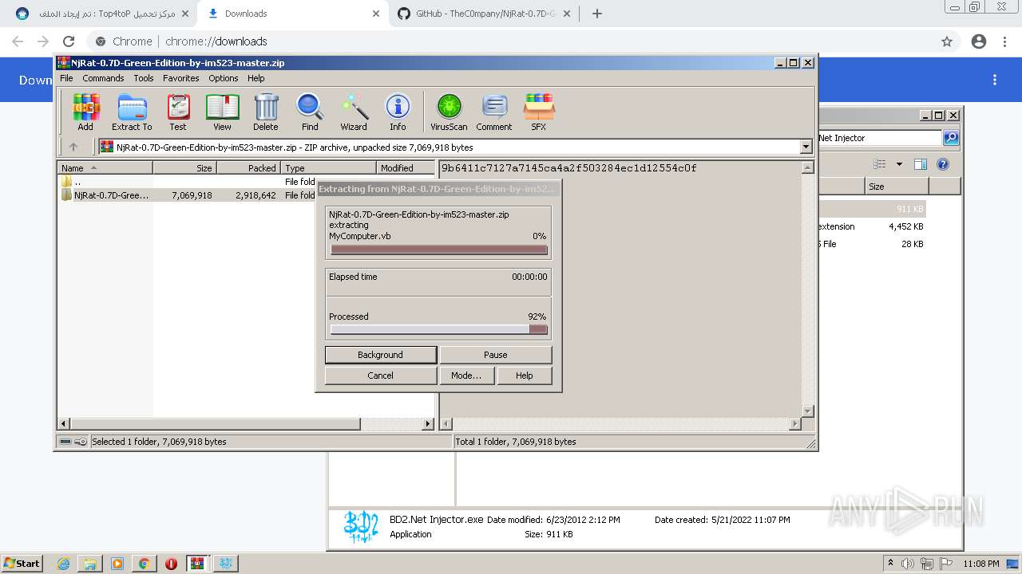
Task: Click the Size column header in Explorer
Action: coord(897,187)
